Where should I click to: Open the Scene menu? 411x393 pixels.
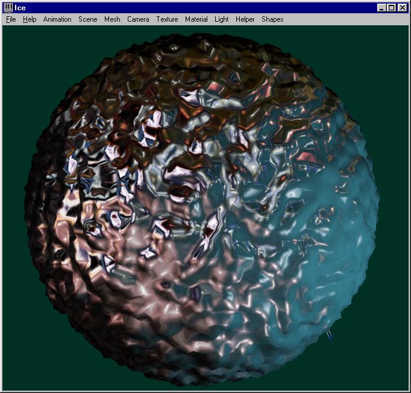pos(88,19)
